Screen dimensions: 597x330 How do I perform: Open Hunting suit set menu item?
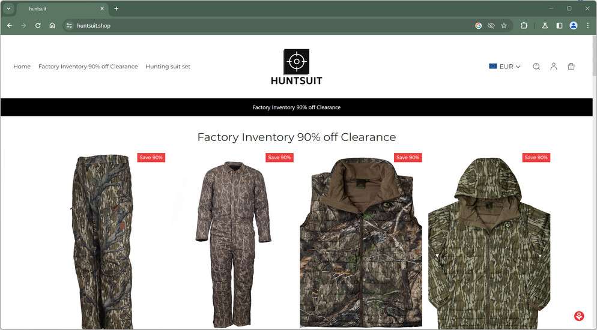click(x=168, y=67)
